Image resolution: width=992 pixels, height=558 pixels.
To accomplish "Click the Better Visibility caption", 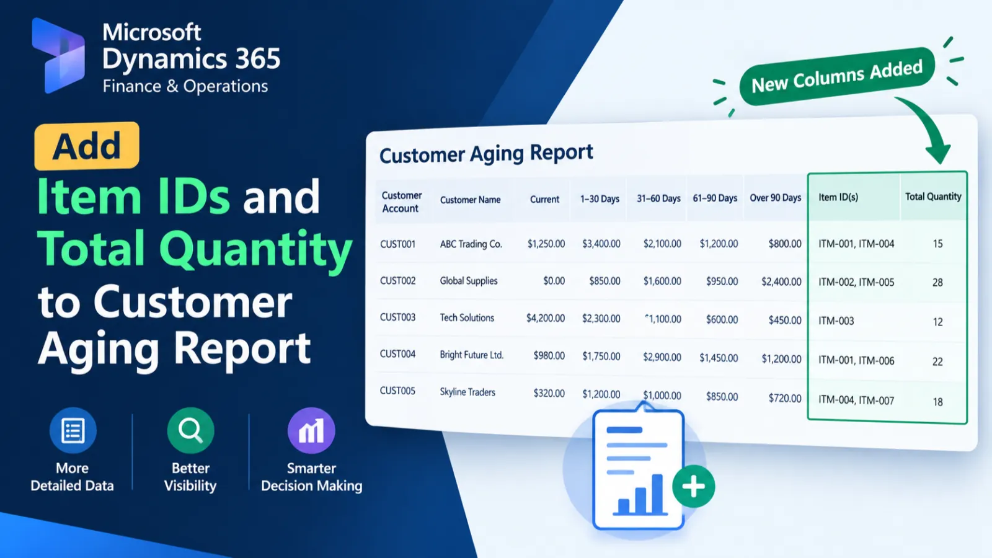I will click(x=190, y=477).
